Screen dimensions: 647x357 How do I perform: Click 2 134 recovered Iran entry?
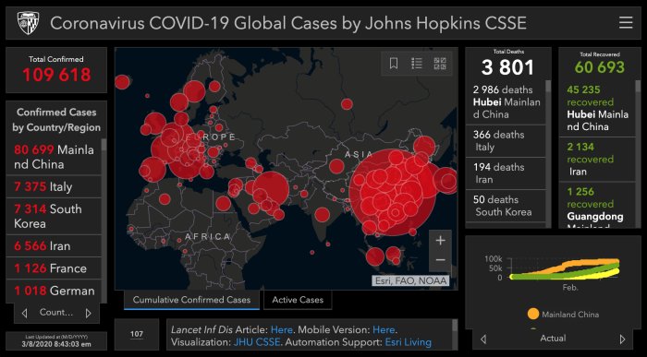pos(597,159)
